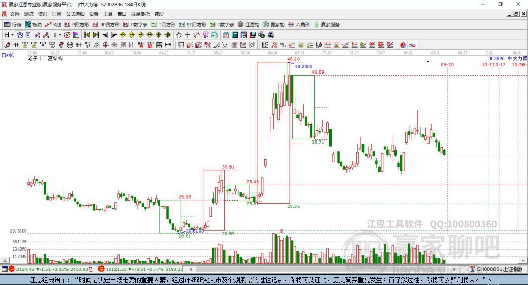
Task: Click the gradient triangle chart icon
Action: (x=76, y=35)
